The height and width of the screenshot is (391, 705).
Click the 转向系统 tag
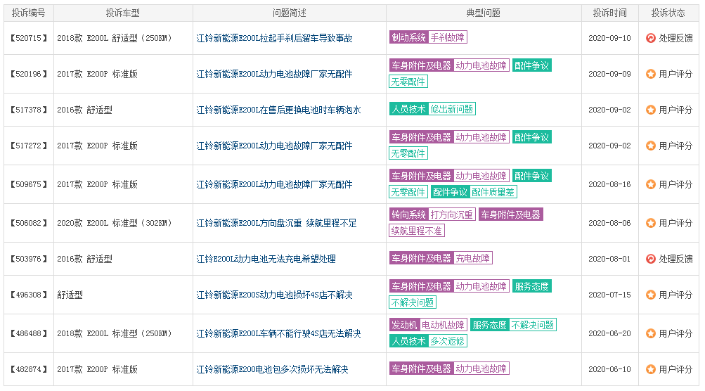click(408, 214)
